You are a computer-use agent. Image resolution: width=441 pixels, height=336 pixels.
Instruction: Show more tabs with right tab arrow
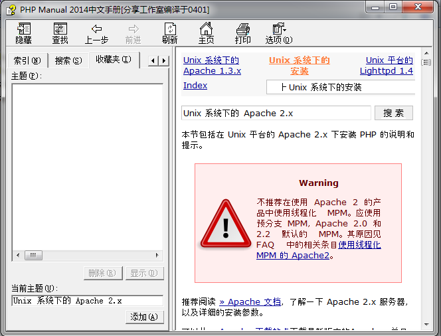pyautogui.click(x=164, y=60)
